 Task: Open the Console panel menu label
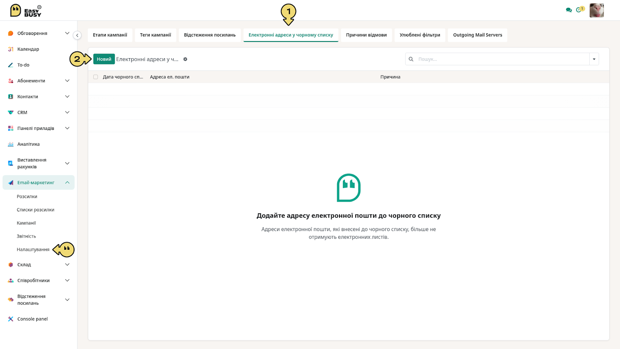(33, 319)
